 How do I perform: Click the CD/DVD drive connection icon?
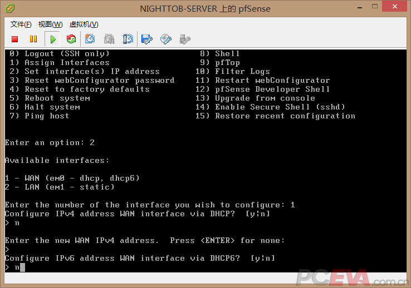pos(166,39)
